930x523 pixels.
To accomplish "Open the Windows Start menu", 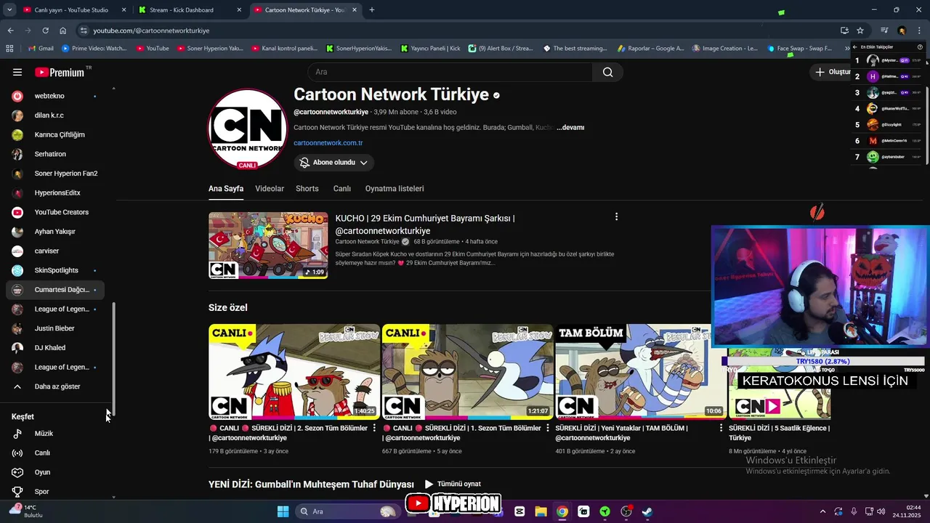I will (283, 511).
